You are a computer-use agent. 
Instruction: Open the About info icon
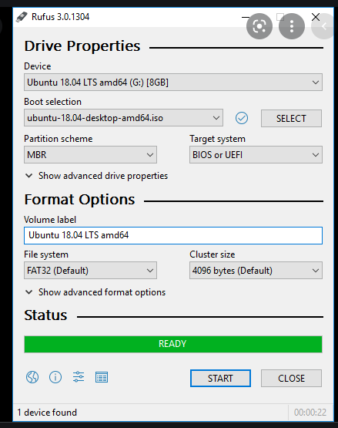(x=55, y=378)
